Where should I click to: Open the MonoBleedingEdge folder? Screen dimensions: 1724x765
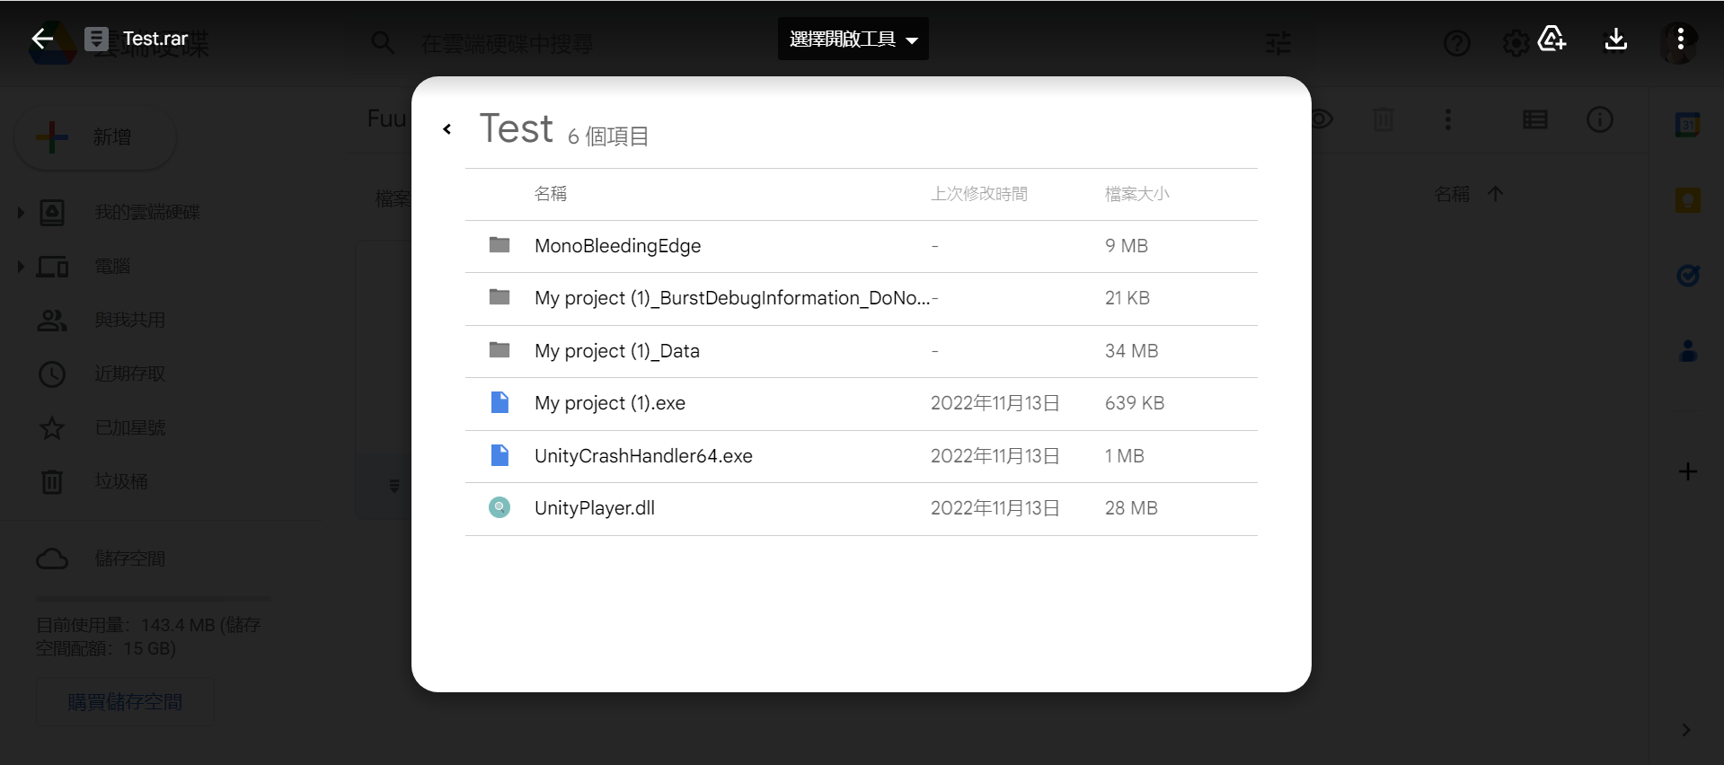[x=862, y=246]
